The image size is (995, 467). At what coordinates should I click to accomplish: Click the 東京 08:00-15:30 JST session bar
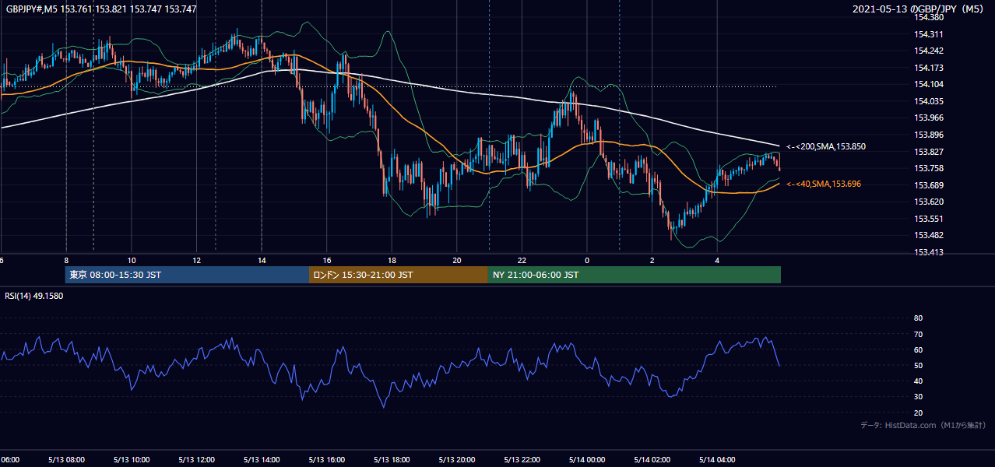(187, 275)
